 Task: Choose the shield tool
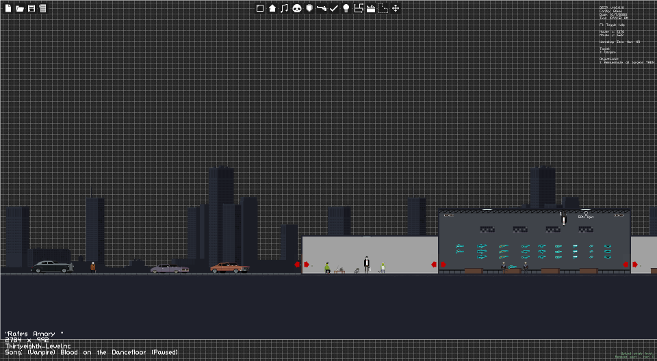pos(309,8)
